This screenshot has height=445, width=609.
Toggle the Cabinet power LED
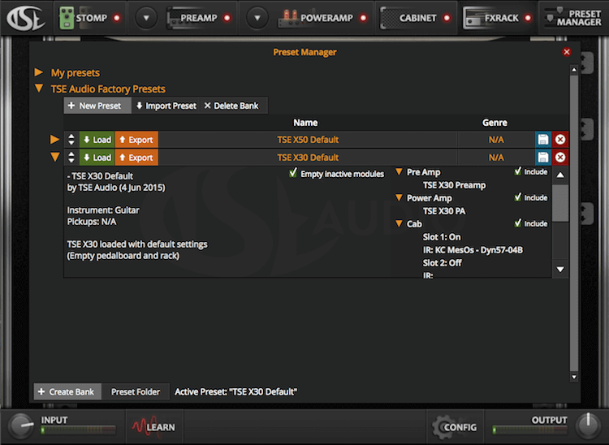(x=447, y=18)
